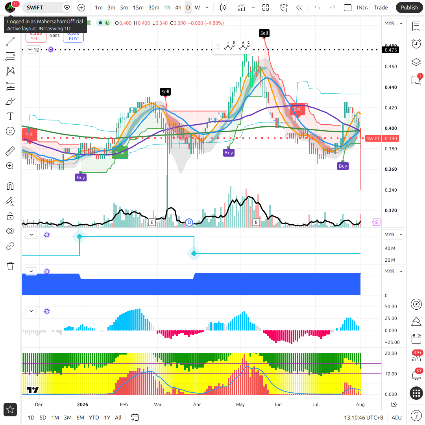Click the Publish button

pos(409,7)
